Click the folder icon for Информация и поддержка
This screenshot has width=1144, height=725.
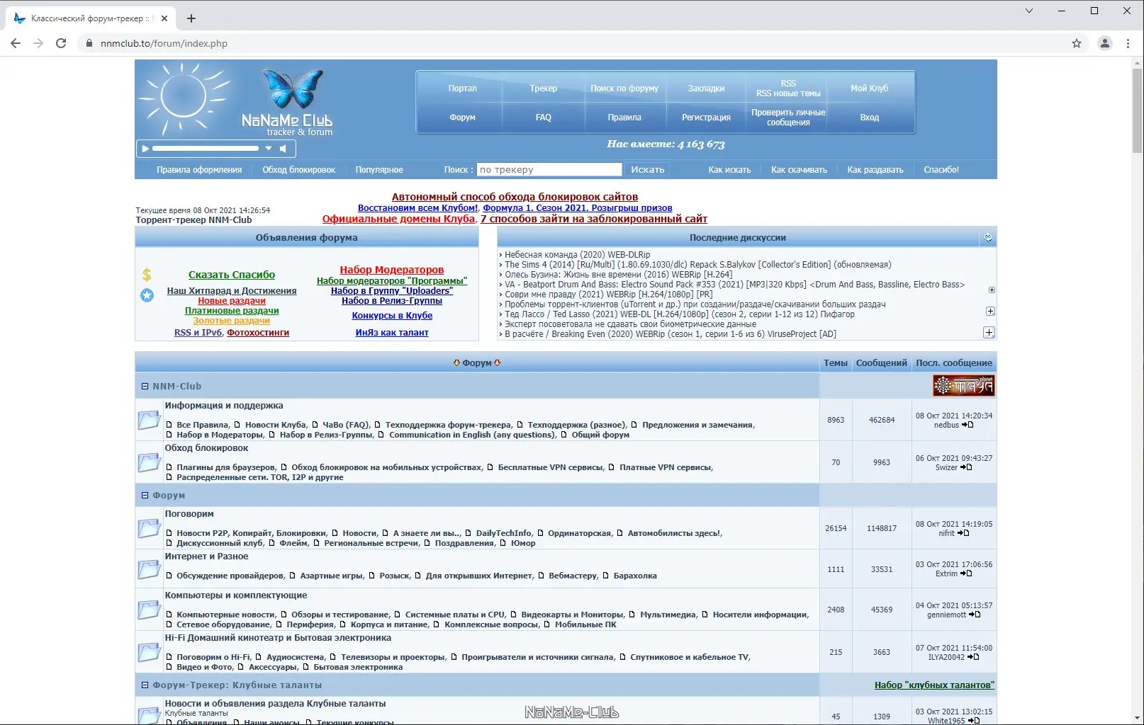(x=149, y=420)
